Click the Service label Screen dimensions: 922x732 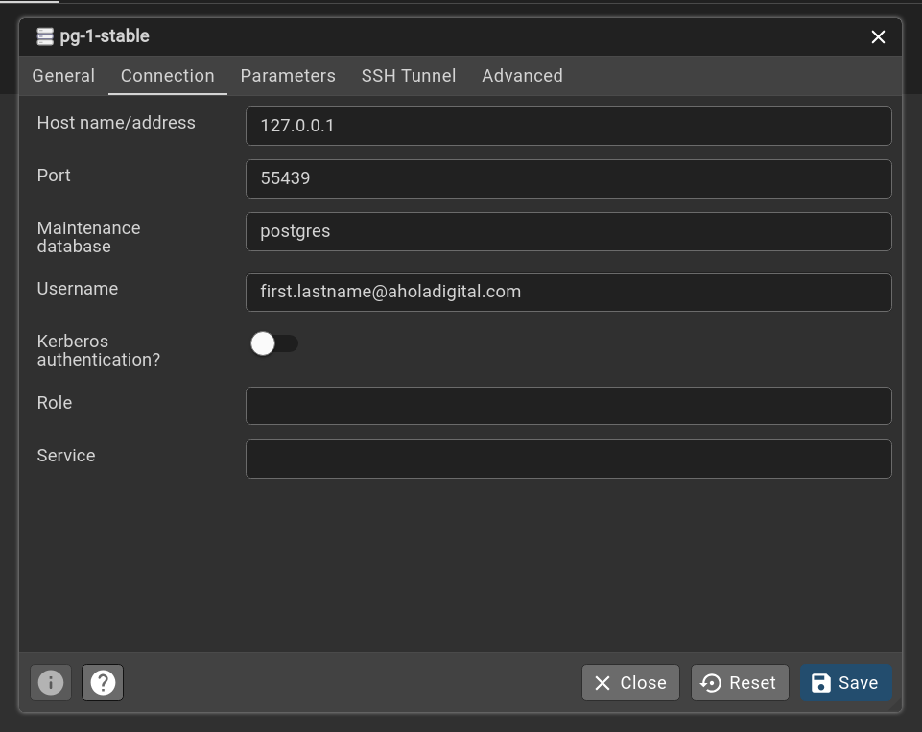[x=66, y=456]
